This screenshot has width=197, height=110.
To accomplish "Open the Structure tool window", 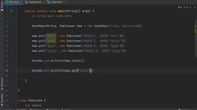I will pos(2,83).
